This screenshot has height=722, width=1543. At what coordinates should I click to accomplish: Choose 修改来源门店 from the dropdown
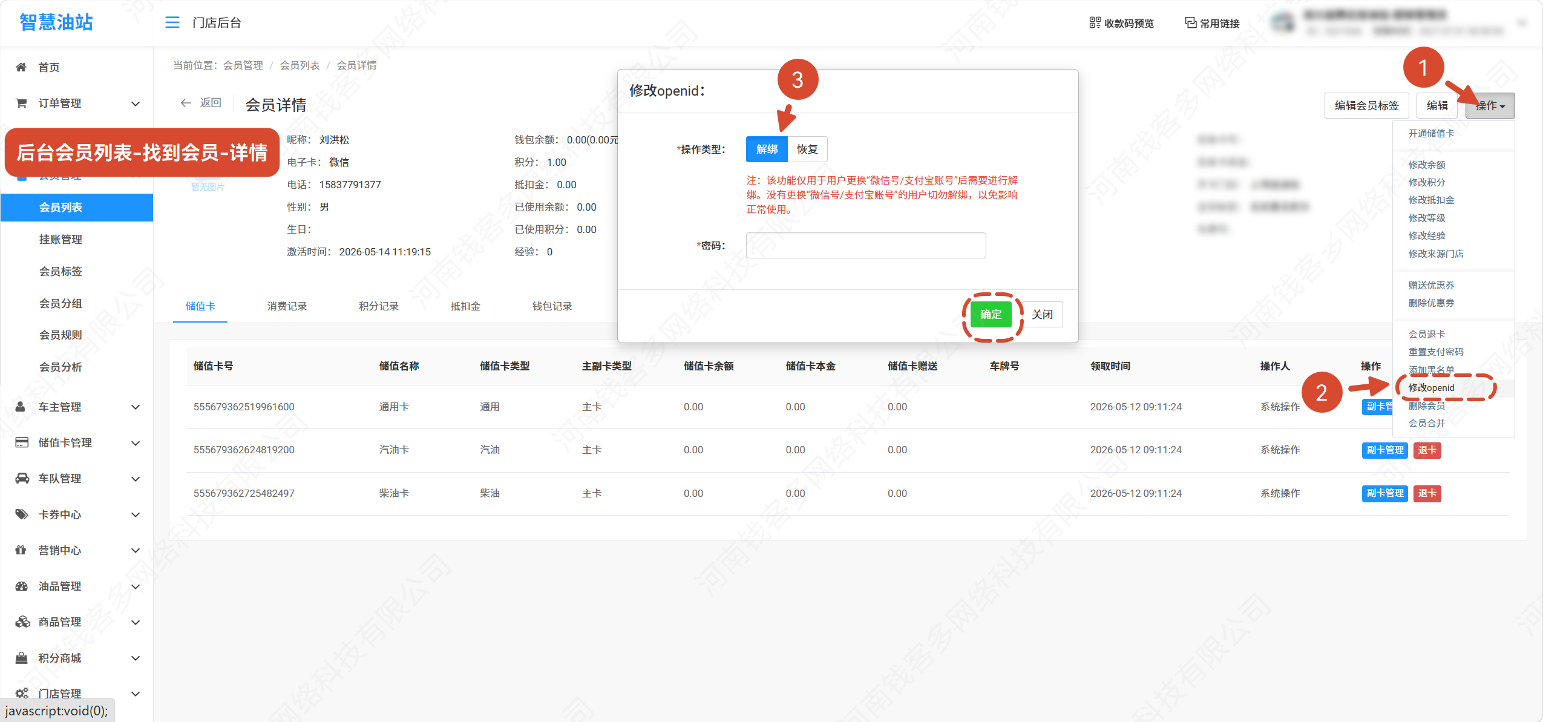(1436, 254)
